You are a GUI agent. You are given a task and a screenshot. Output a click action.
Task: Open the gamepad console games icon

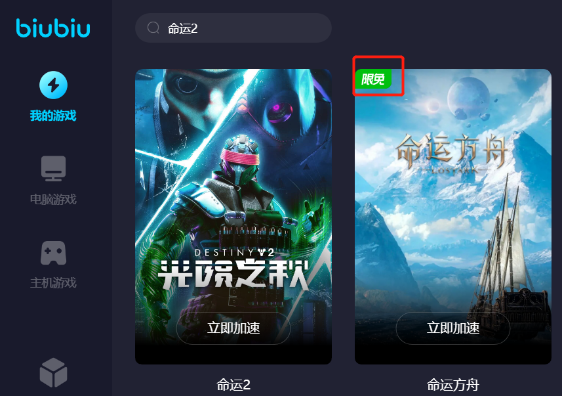click(x=53, y=253)
